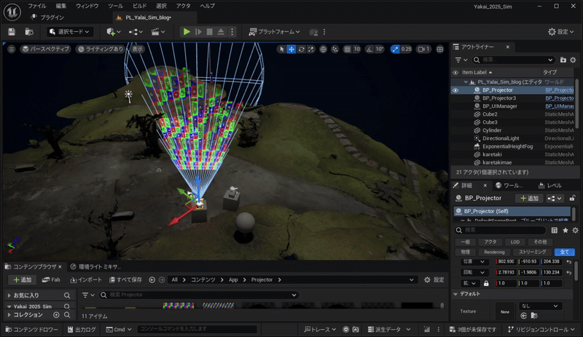This screenshot has width=583, height=337.
Task: Switch to the レベル tab
Action: click(551, 186)
